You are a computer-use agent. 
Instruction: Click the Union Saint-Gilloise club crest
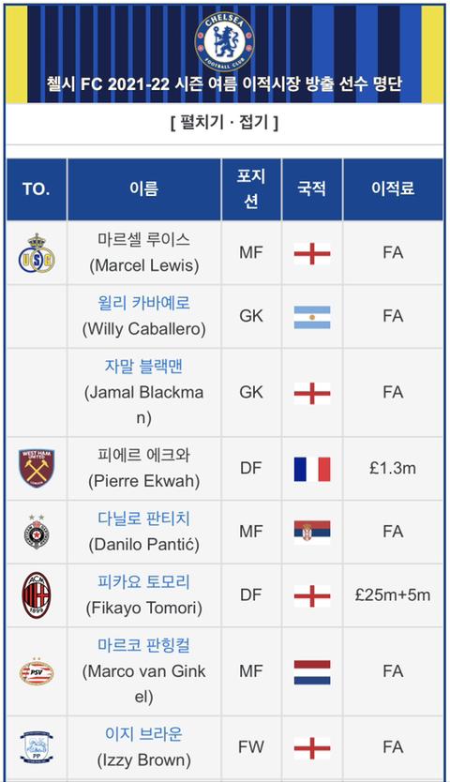click(x=37, y=253)
